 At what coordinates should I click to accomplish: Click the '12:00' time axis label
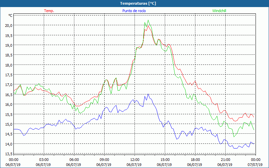click(135, 160)
